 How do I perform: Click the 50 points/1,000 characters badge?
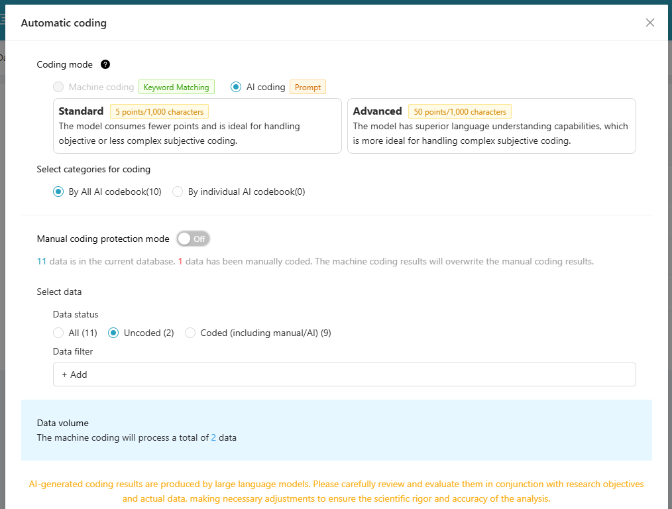pos(460,112)
